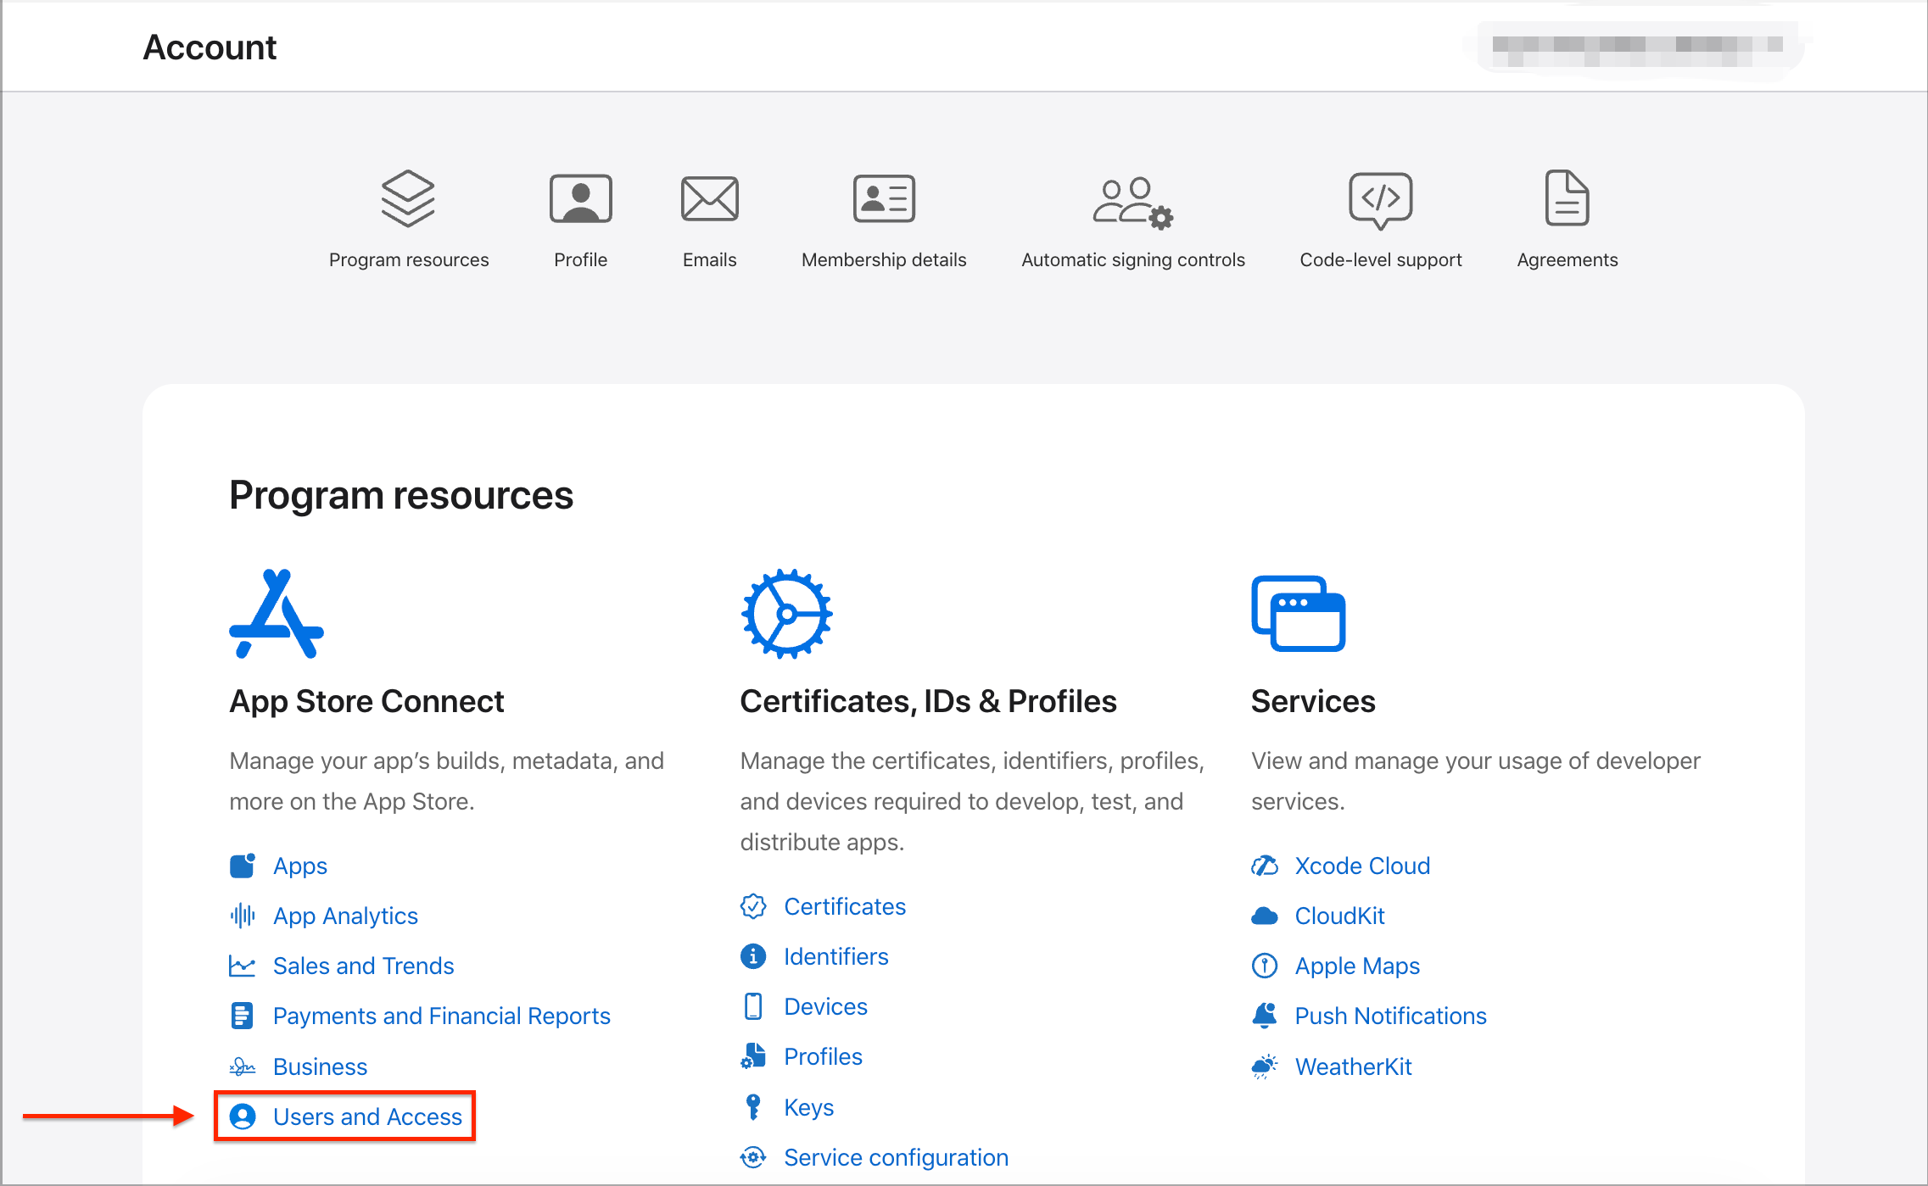Click the Services window icon
The width and height of the screenshot is (1928, 1186).
[1299, 614]
